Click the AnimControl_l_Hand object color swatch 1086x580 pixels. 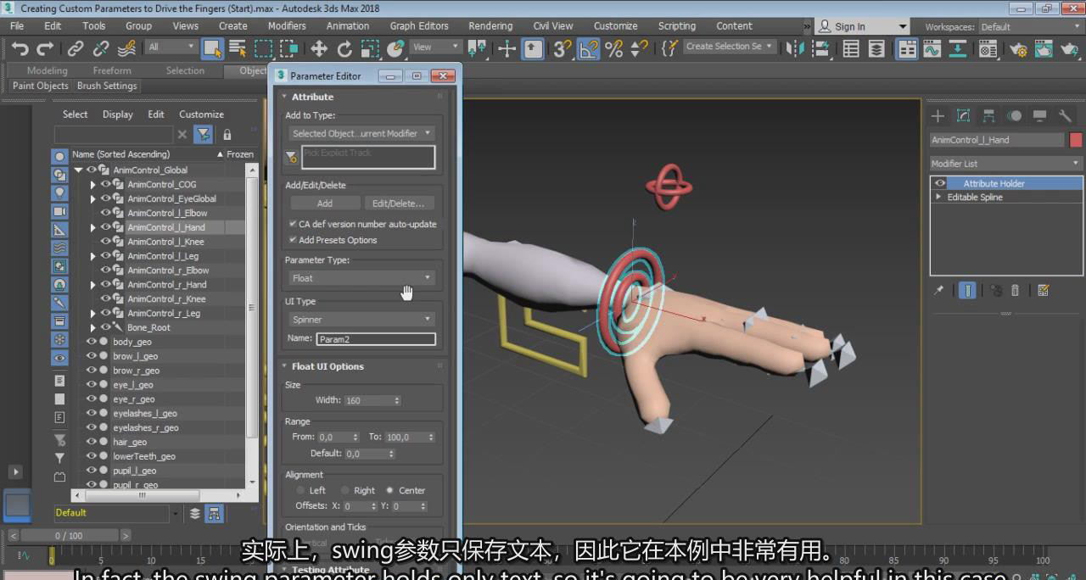tap(1076, 140)
